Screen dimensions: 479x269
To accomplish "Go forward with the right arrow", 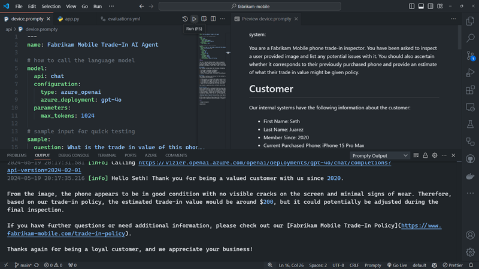I will coord(151,6).
